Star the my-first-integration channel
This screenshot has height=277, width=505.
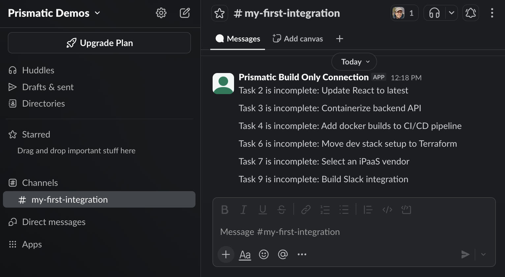[x=220, y=13]
